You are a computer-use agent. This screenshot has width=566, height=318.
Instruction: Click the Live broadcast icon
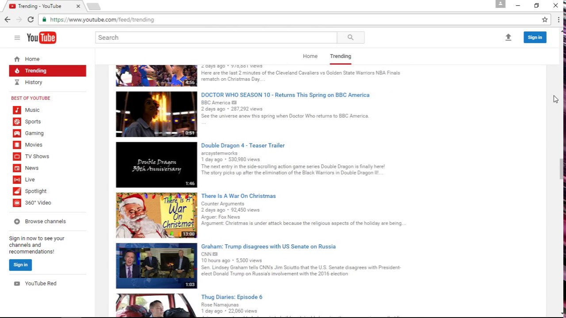17,179
